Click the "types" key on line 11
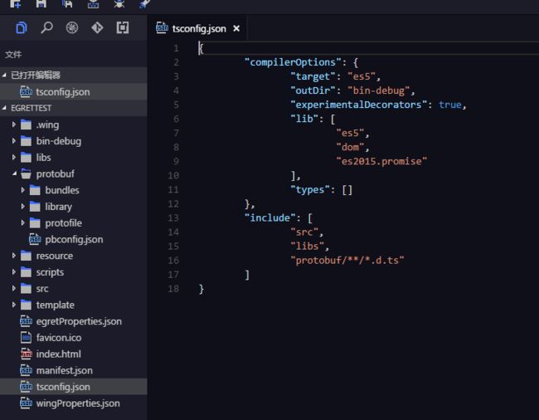 [x=310, y=189]
